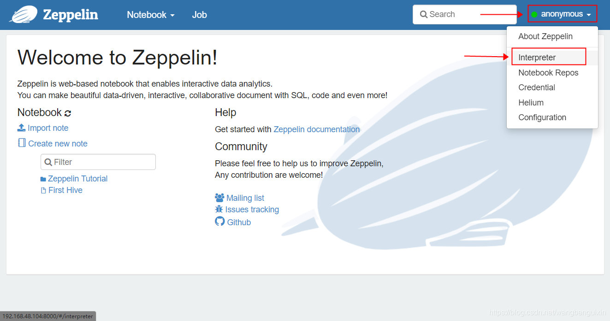Click the green connection status dot
This screenshot has width=610, height=321.
pos(534,14)
